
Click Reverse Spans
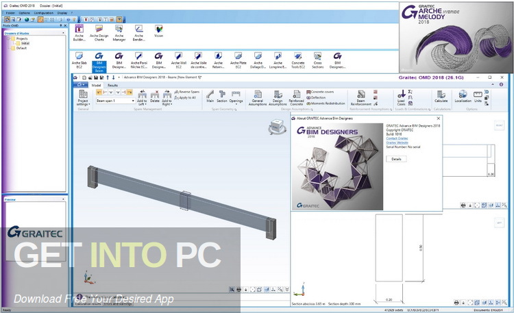[x=187, y=92]
